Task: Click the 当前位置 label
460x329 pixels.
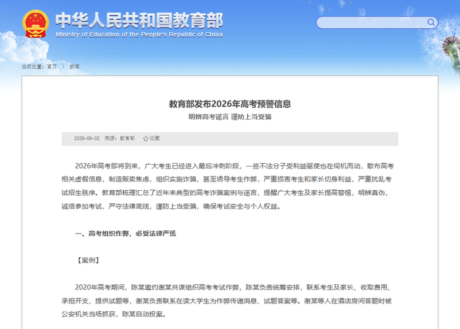Action: point(33,66)
